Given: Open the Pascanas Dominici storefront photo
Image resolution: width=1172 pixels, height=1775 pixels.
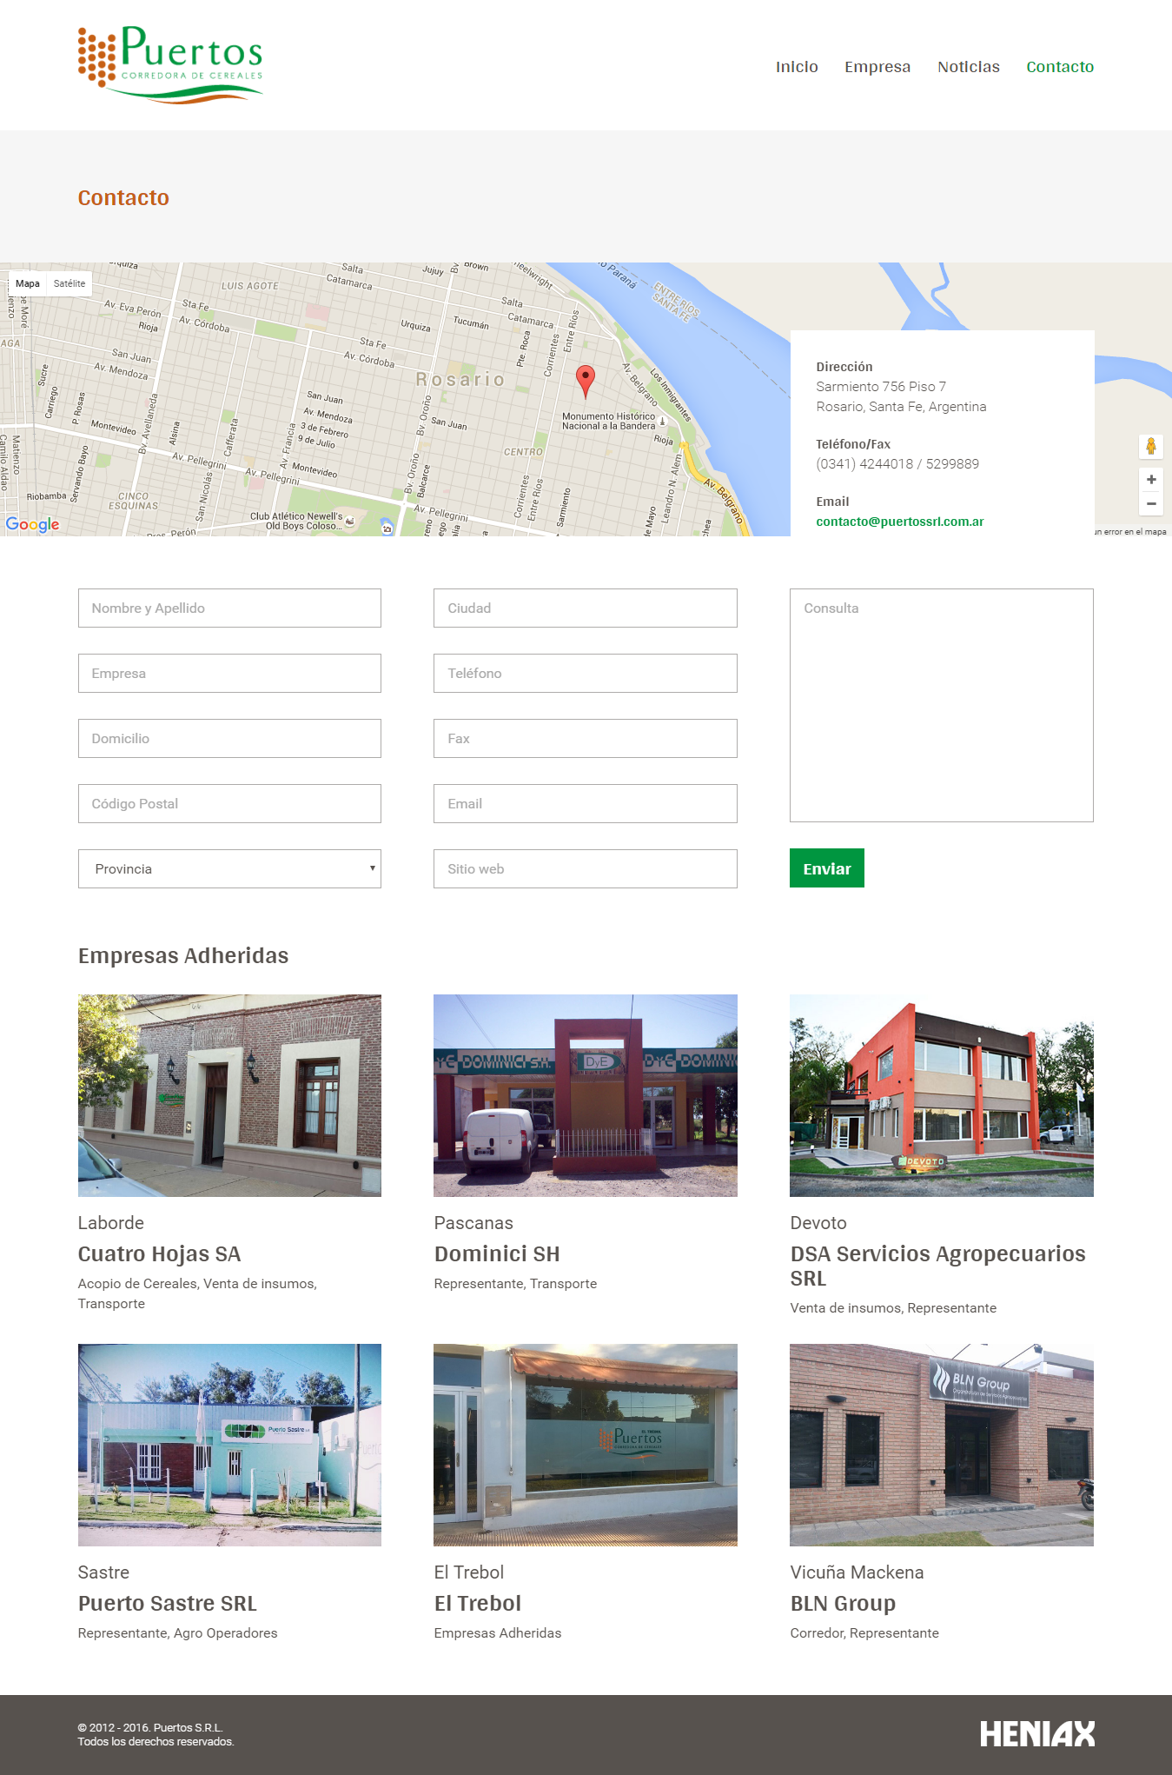Looking at the screenshot, I should (x=586, y=1095).
